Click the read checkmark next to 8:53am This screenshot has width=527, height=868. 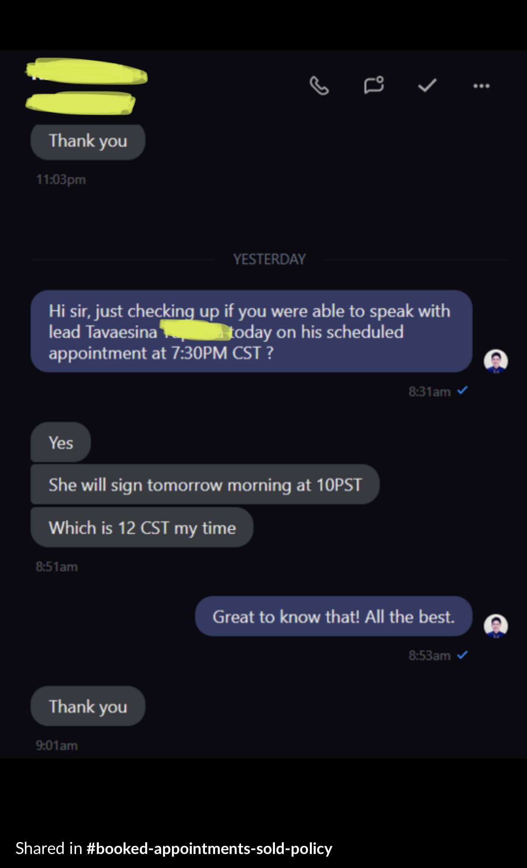(463, 655)
